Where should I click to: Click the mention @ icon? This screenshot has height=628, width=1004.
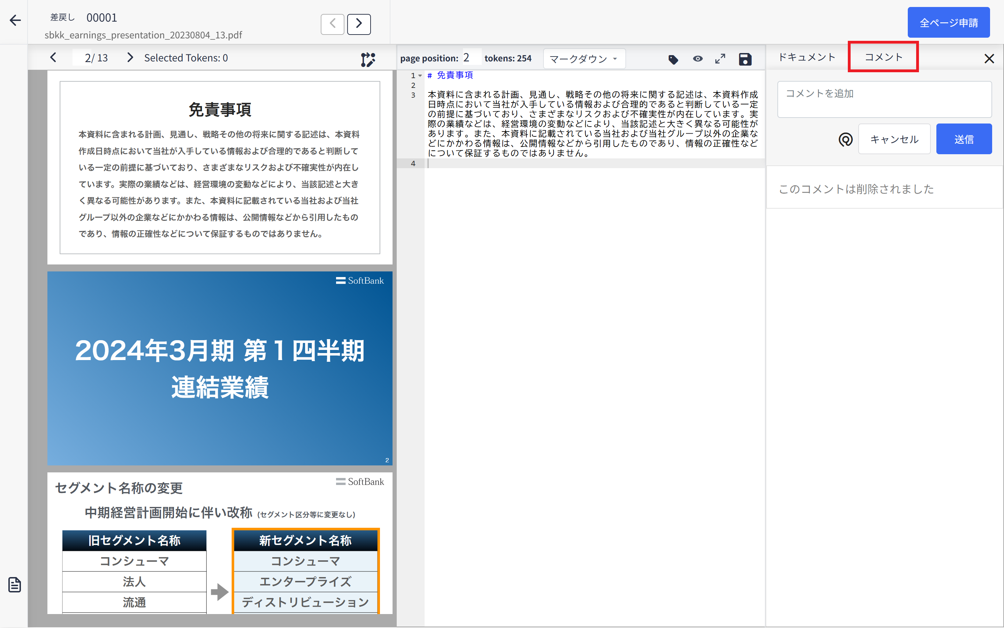pos(845,140)
